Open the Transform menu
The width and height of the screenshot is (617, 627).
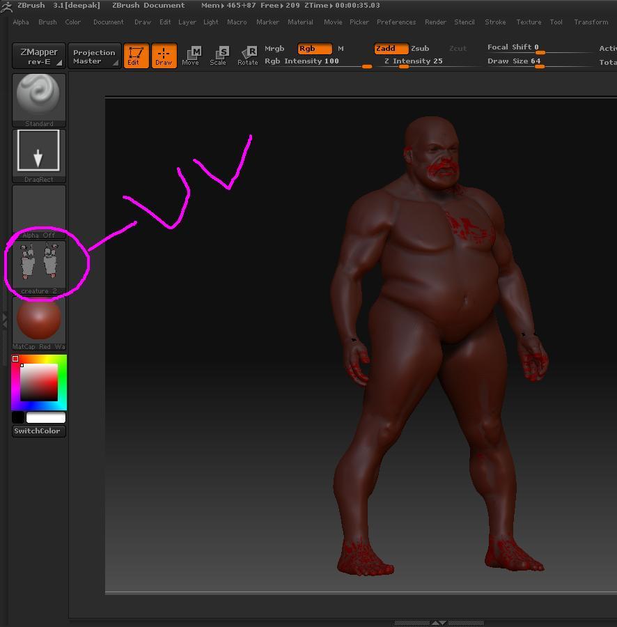pos(591,22)
